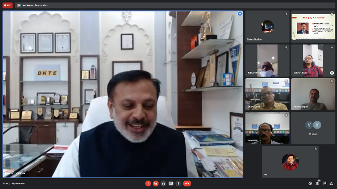Unmute the microphone in the call controls
337x189 pixels.
148,183
